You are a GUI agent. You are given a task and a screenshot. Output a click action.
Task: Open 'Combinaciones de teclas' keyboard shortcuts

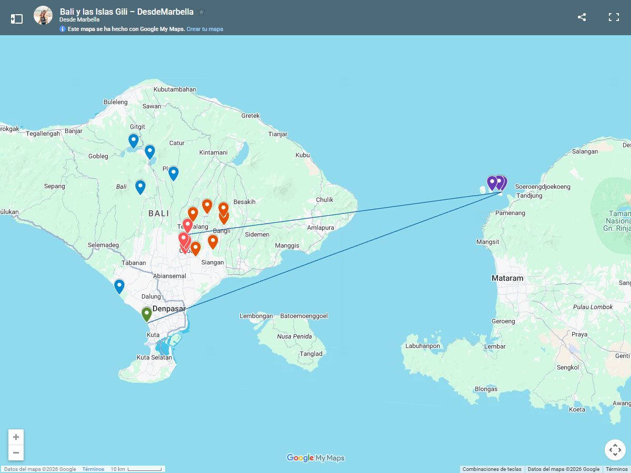pos(492,469)
